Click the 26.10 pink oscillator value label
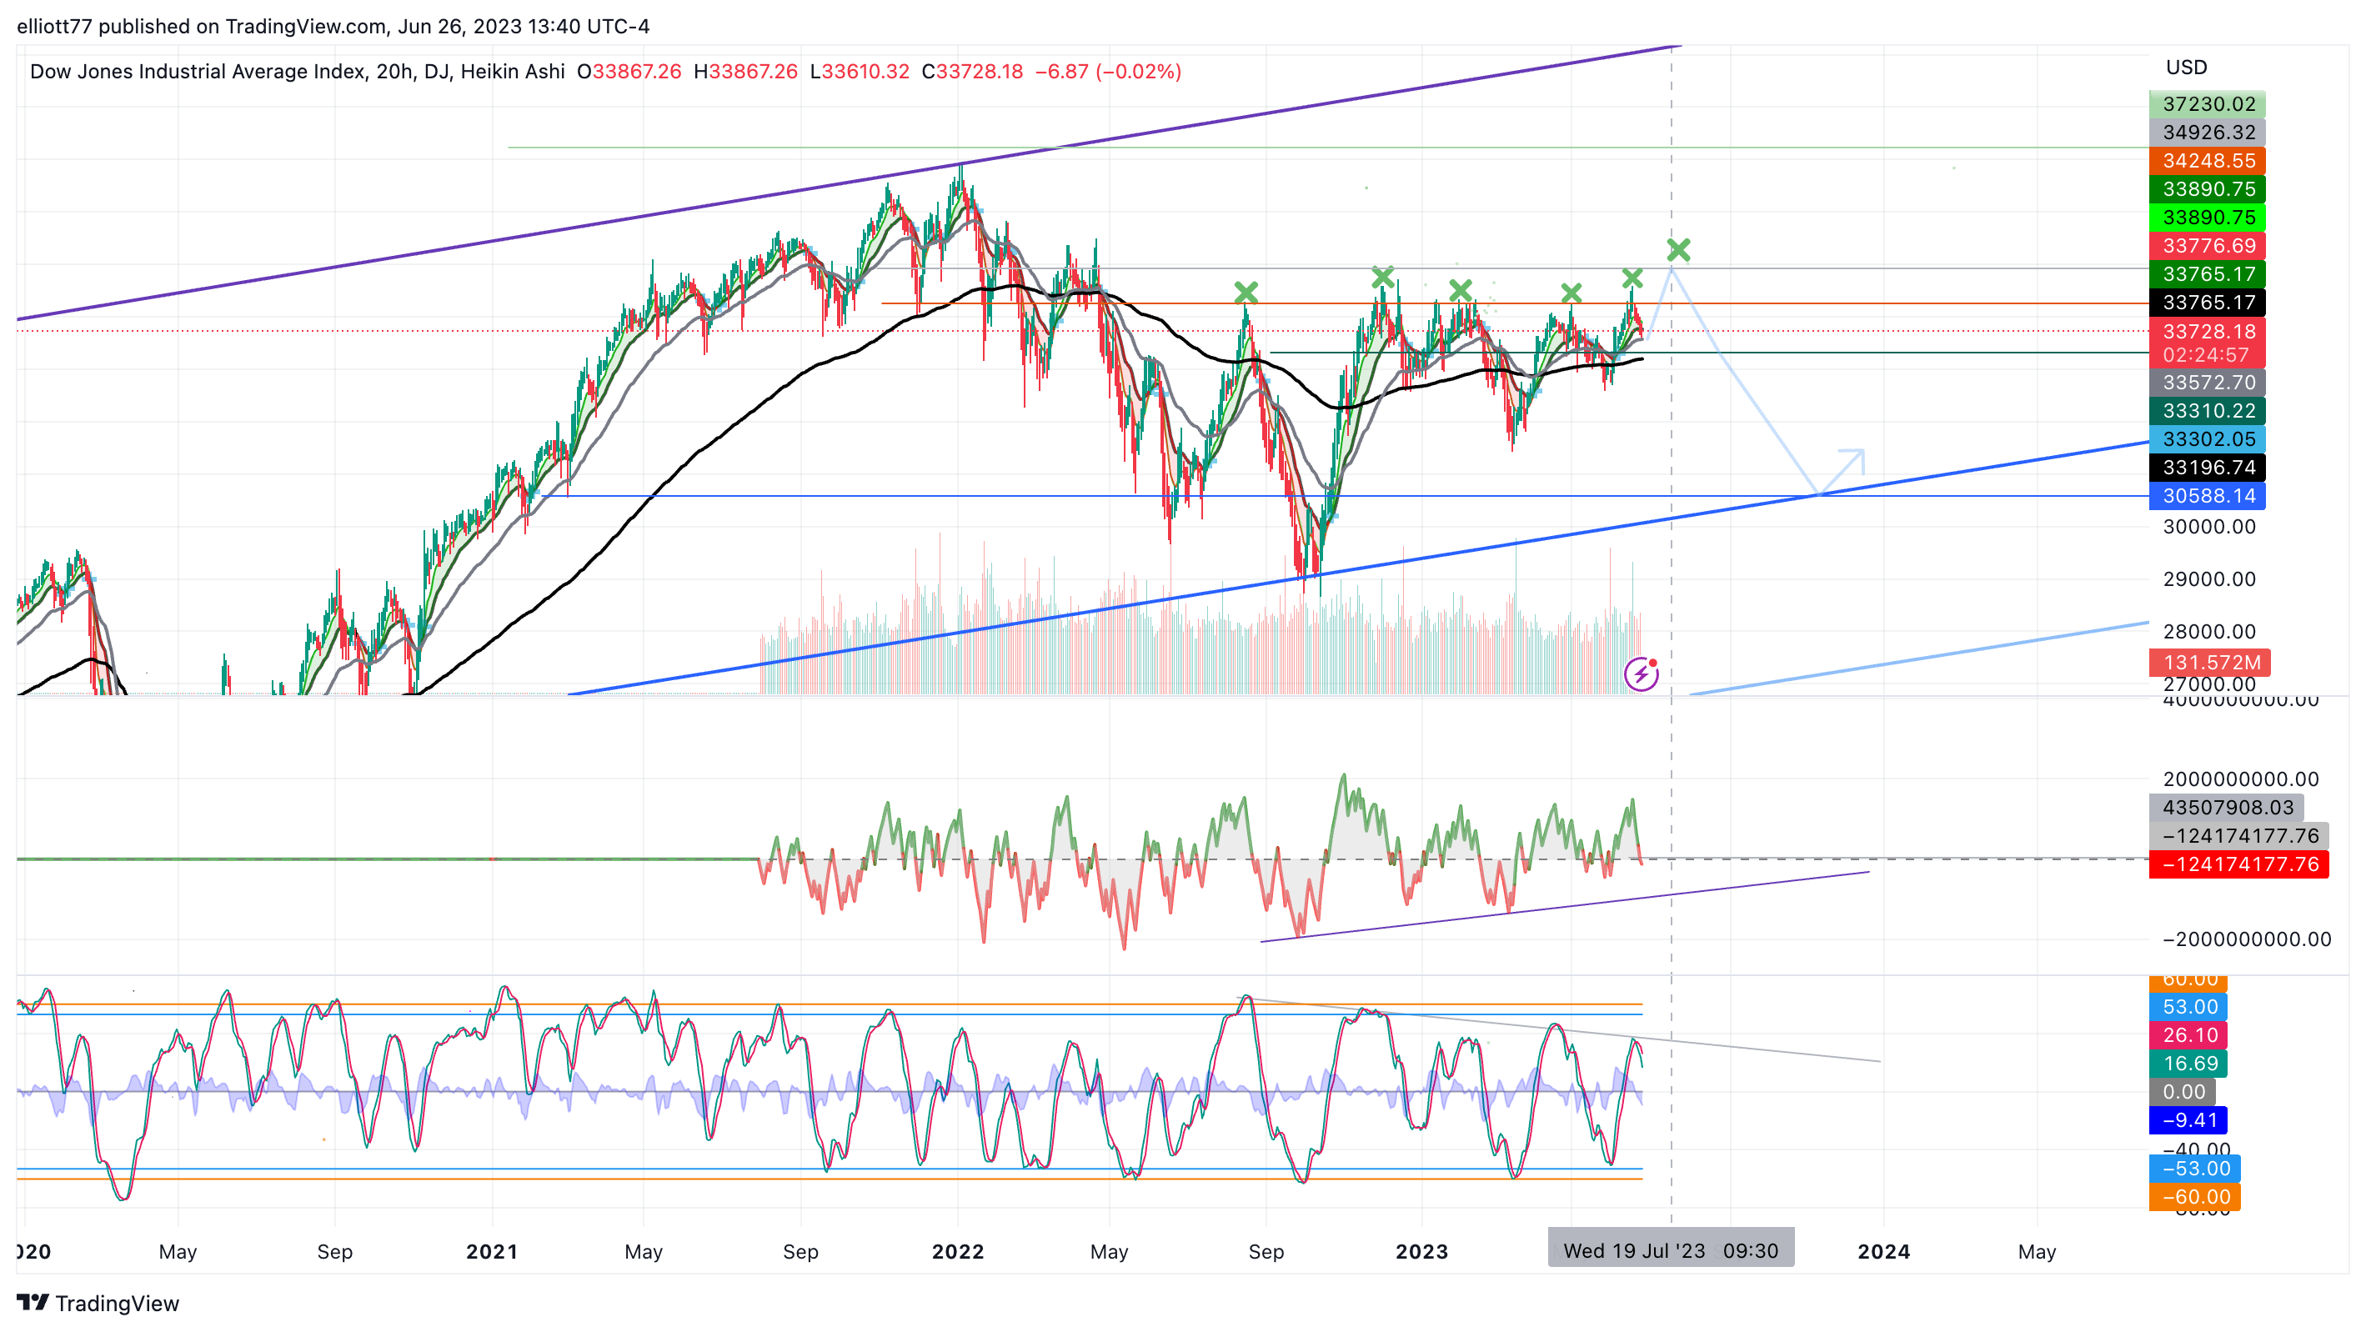2366x1332 pixels. tap(2188, 1035)
